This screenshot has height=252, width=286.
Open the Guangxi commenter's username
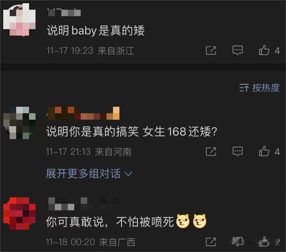(84, 204)
